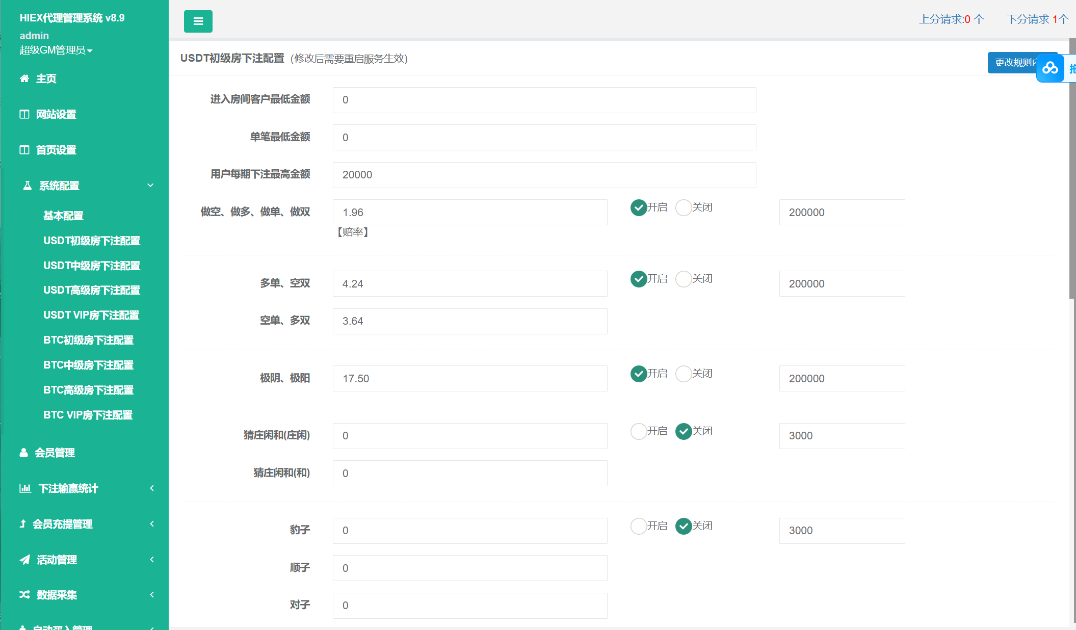Click the home icon beside 主页
Screen dimensions: 1076x630
[x=24, y=78]
